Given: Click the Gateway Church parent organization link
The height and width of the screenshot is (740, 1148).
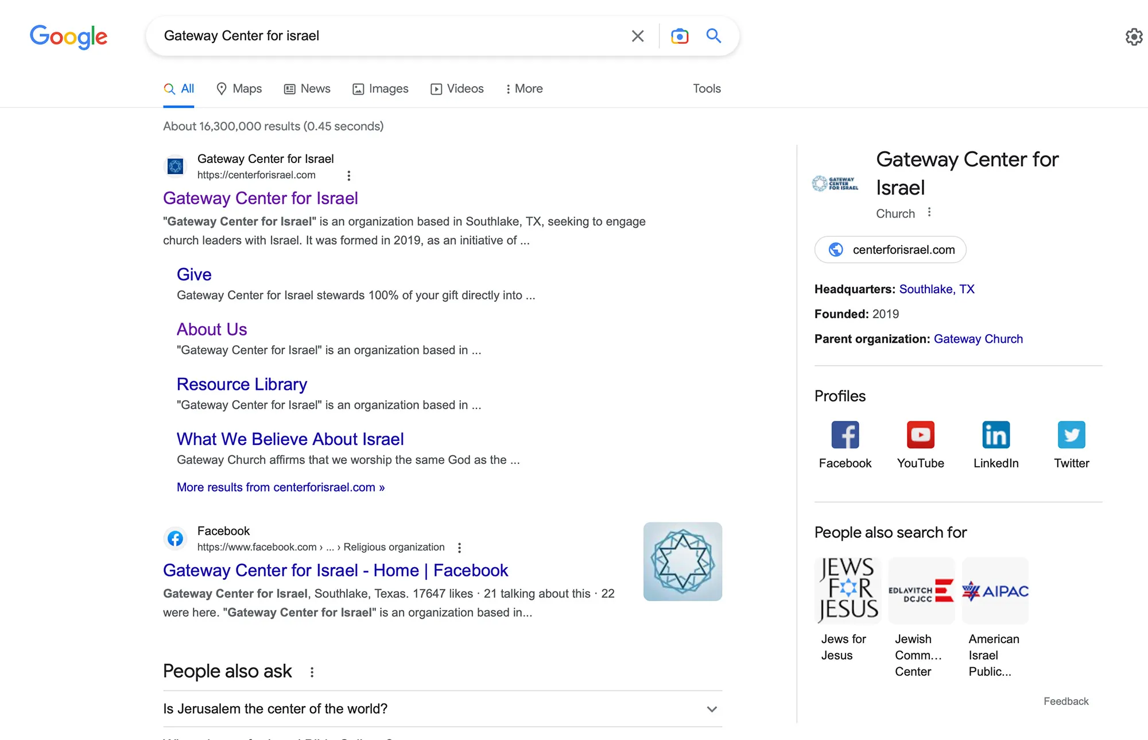Looking at the screenshot, I should pyautogui.click(x=978, y=339).
